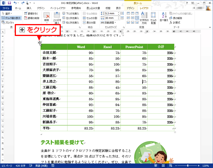
Task: Switch to the Home (ホーム) tab
Action: point(18,8)
